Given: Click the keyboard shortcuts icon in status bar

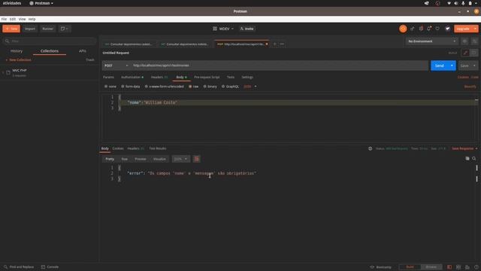Looking at the screenshot, I should pyautogui.click(x=467, y=267).
